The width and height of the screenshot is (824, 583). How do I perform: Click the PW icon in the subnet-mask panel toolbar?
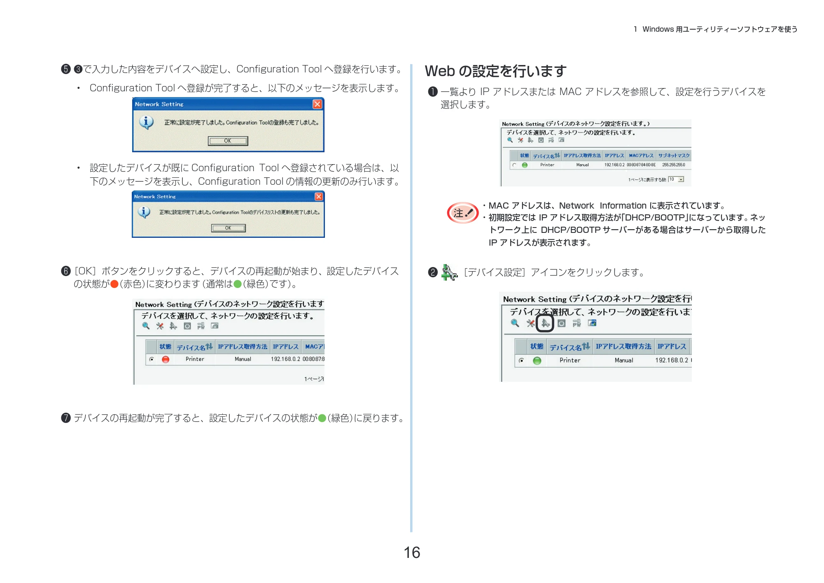coord(551,140)
